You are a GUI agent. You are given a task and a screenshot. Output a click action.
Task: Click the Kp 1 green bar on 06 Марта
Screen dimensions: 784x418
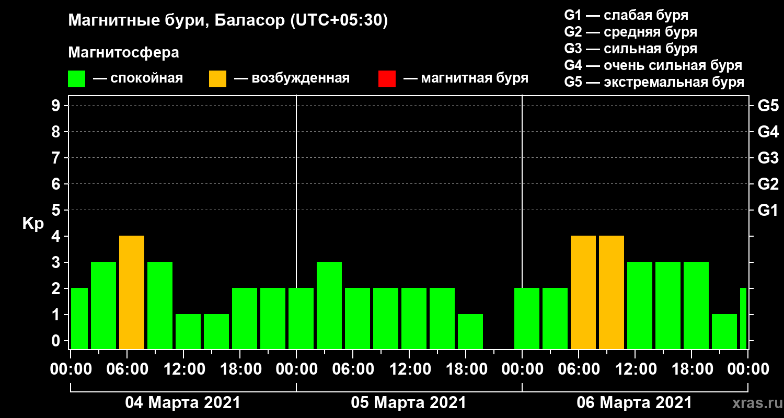(724, 332)
